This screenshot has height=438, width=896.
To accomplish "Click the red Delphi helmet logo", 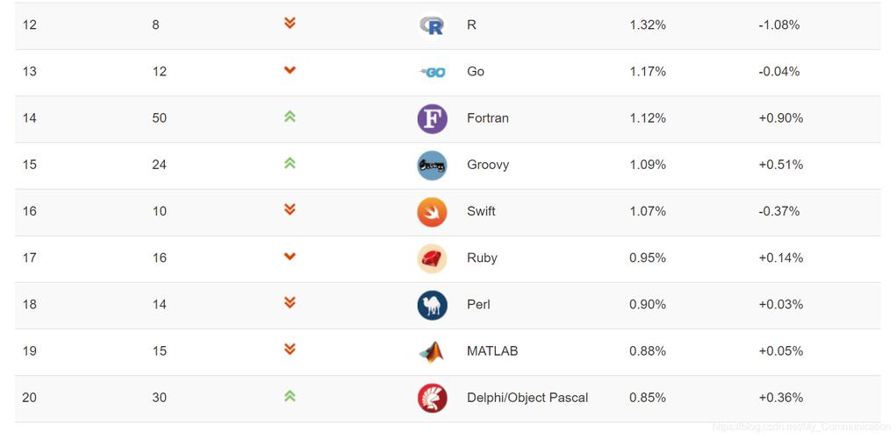I will click(x=432, y=398).
